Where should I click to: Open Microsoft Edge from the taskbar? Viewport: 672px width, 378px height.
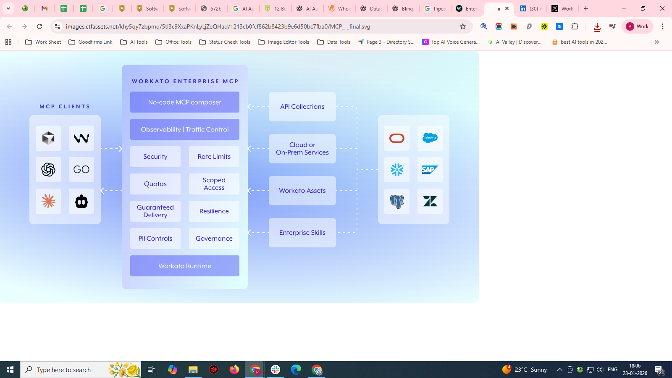[296, 370]
